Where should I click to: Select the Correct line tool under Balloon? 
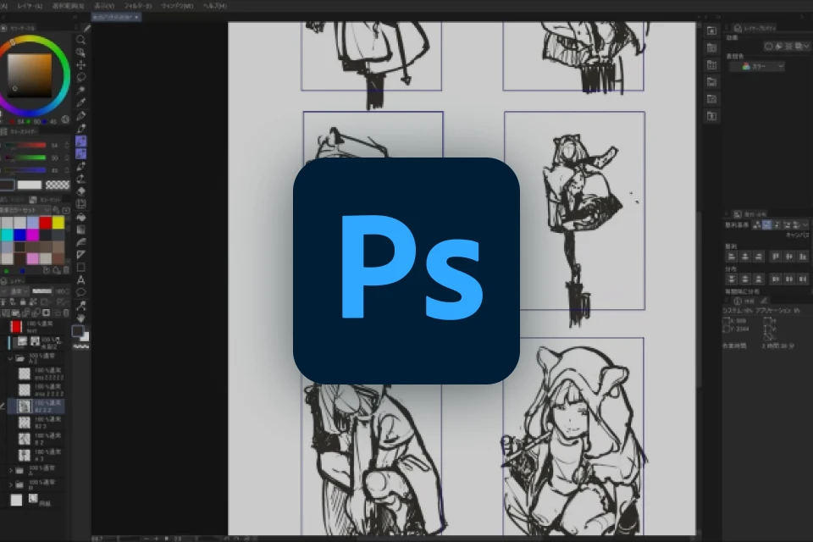click(81, 306)
